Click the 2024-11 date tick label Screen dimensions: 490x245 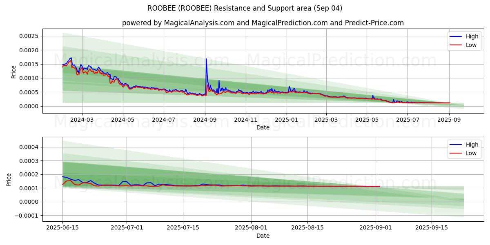point(246,120)
